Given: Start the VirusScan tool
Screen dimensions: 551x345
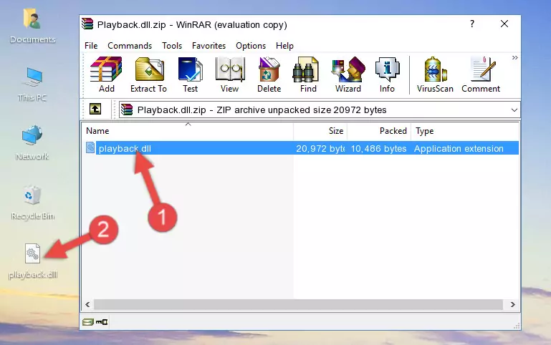Looking at the screenshot, I should (435, 74).
